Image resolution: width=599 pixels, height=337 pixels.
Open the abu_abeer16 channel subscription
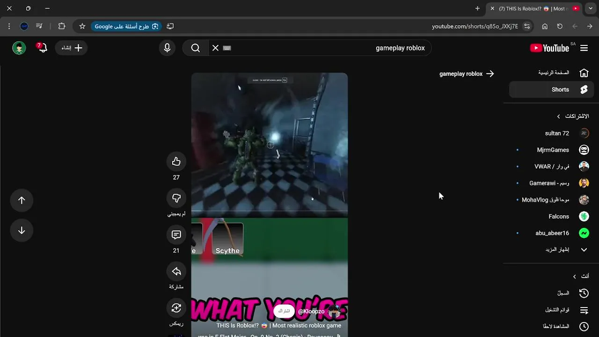(x=551, y=233)
